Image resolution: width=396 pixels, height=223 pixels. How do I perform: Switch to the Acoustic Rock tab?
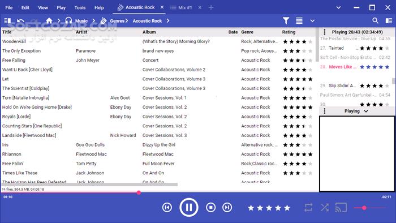tap(140, 7)
